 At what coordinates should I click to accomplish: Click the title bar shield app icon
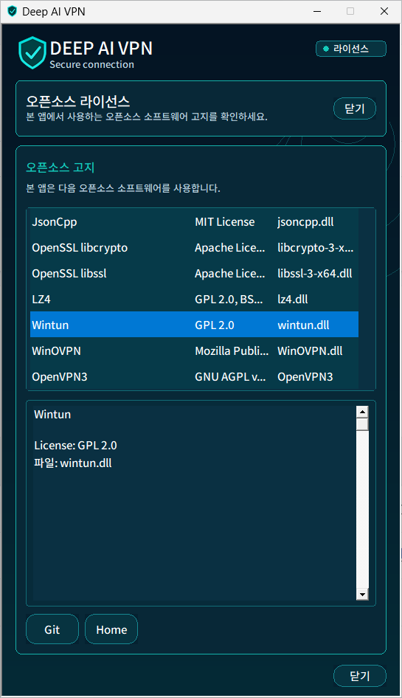13,11
